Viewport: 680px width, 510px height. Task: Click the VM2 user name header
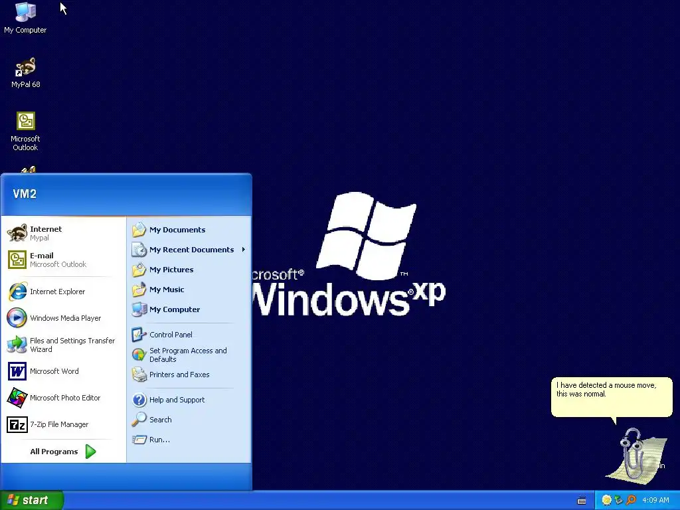pyautogui.click(x=25, y=194)
